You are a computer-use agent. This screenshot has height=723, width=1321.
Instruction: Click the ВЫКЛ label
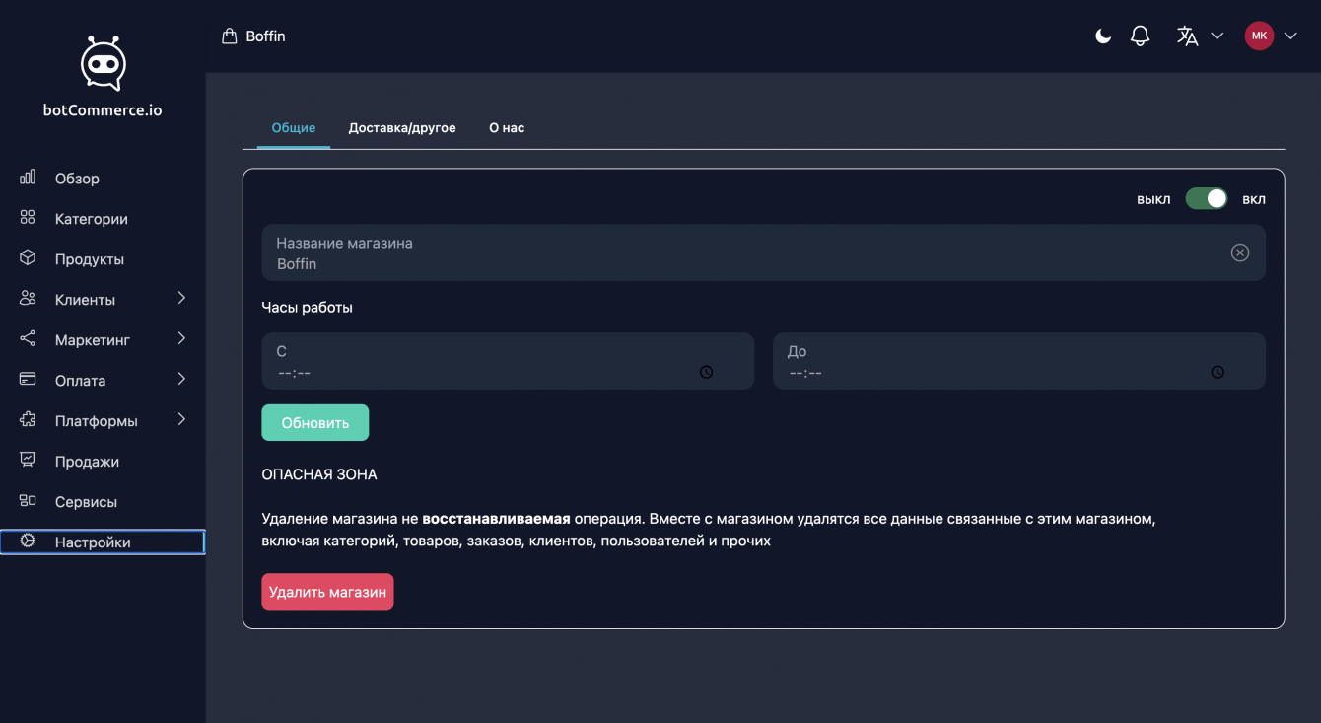pyautogui.click(x=1153, y=200)
